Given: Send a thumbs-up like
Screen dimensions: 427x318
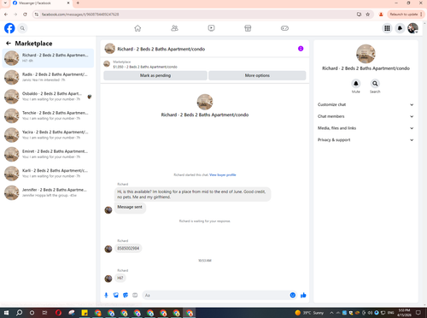Looking at the screenshot, I should [303, 295].
